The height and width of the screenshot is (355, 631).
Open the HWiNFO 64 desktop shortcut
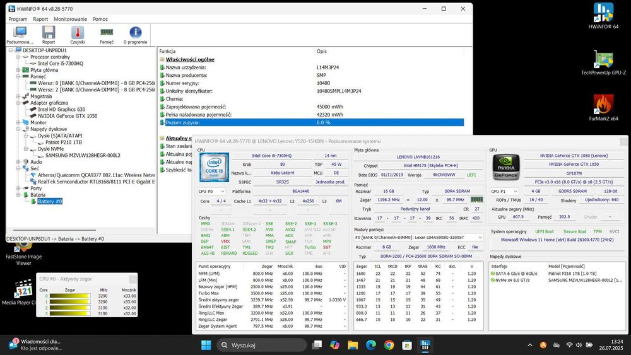coord(603,16)
